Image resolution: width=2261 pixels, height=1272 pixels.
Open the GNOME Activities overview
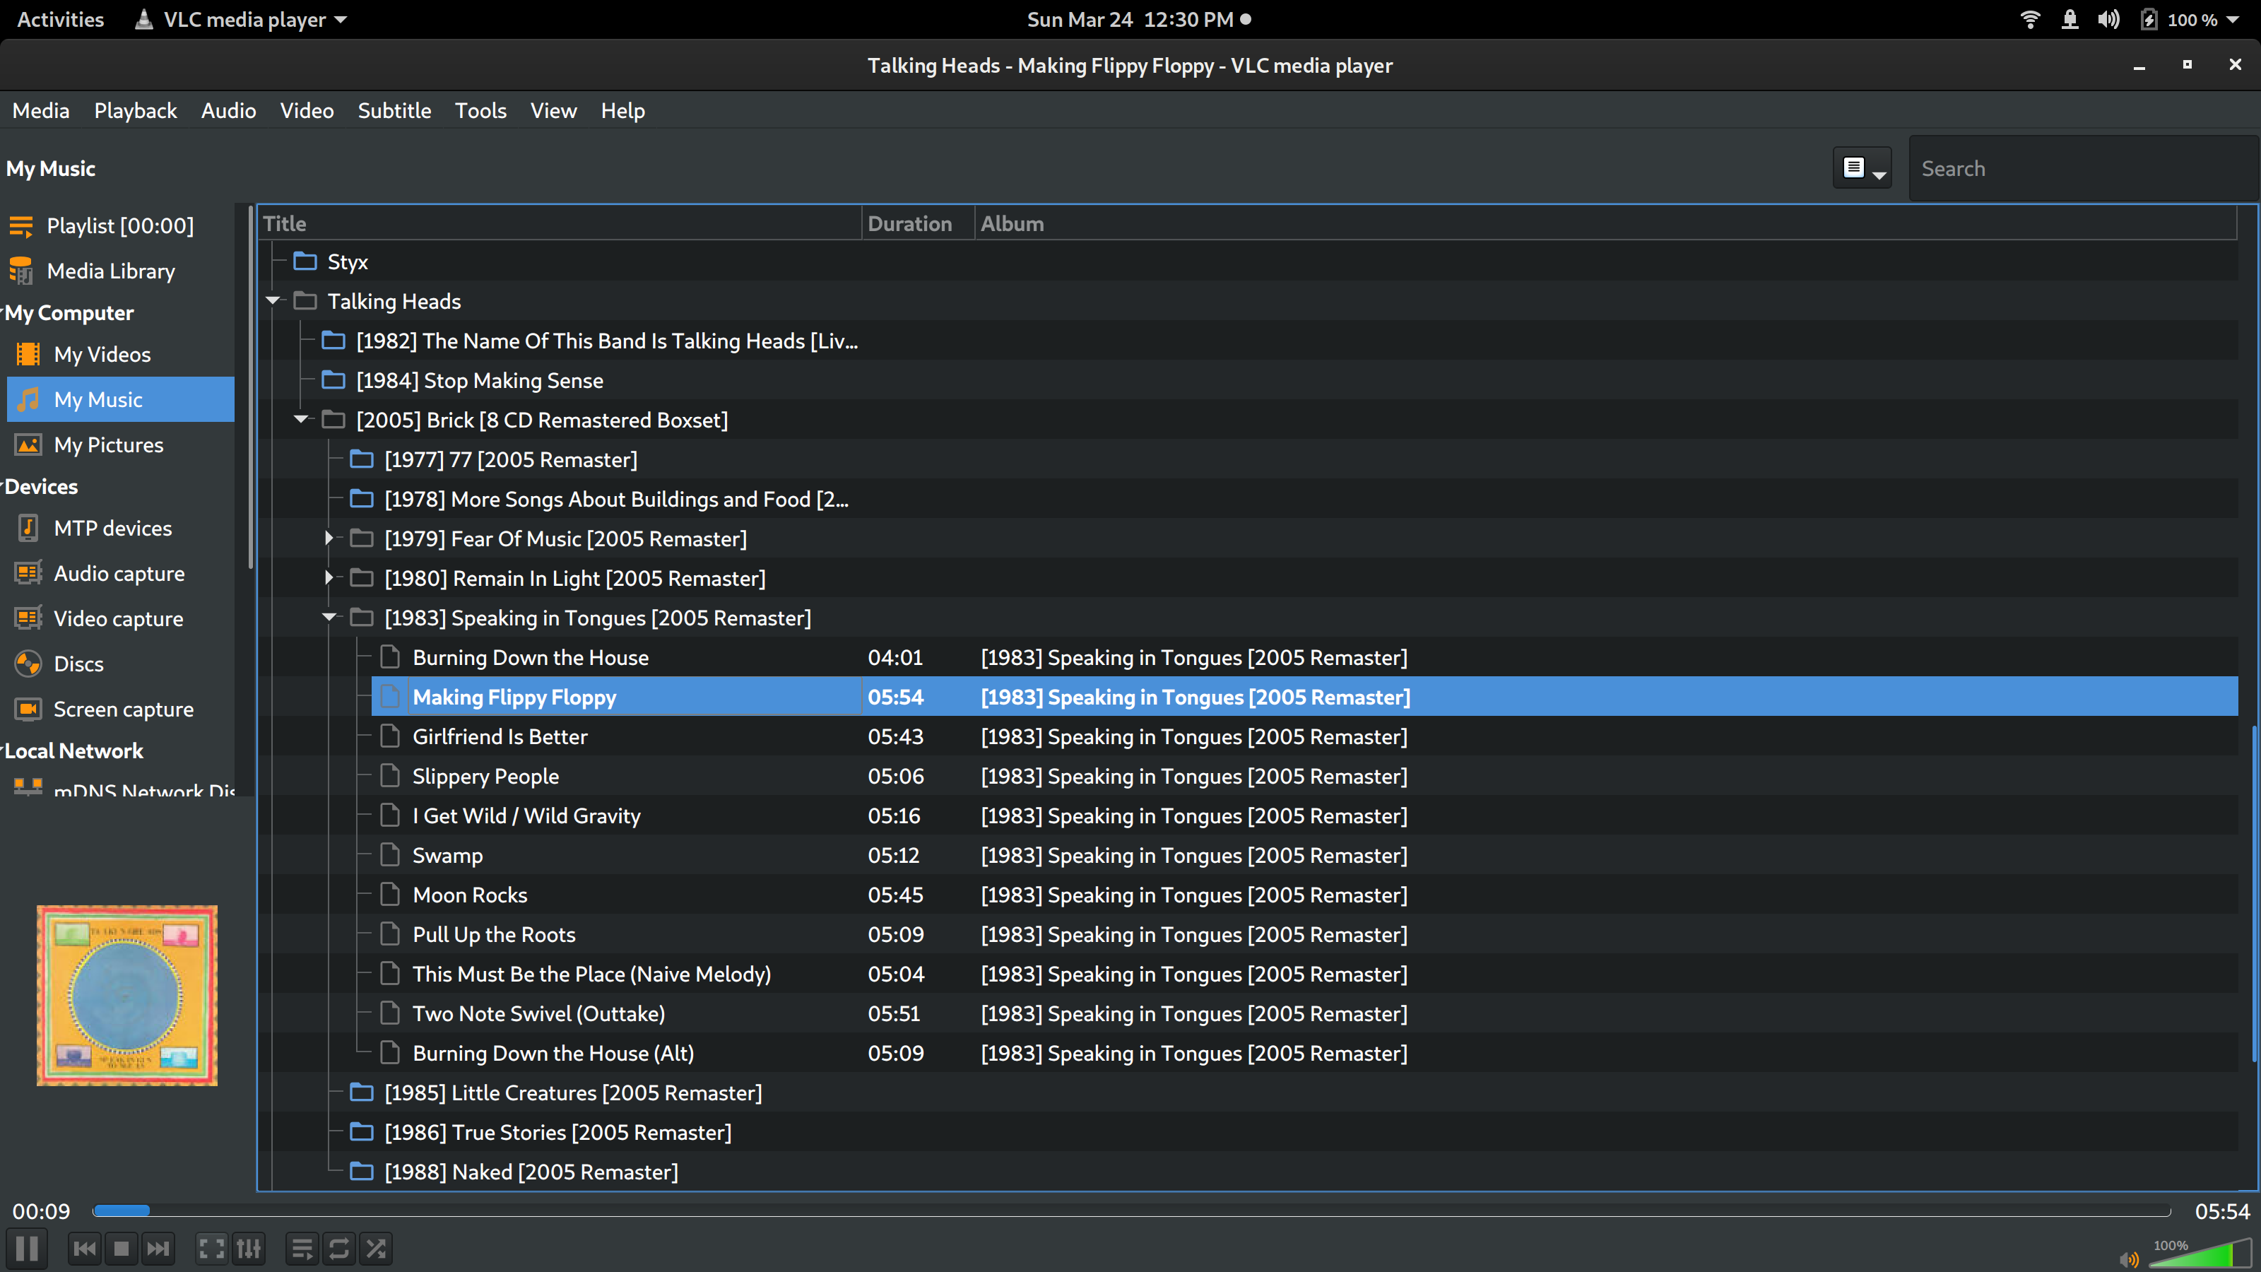click(x=59, y=19)
